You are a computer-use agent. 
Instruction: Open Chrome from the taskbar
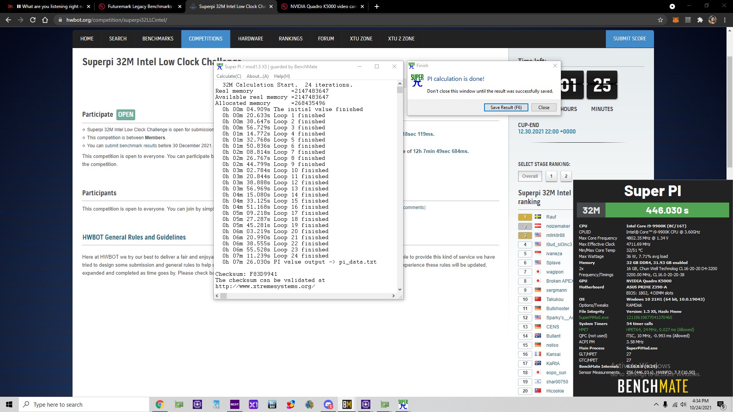(160, 404)
